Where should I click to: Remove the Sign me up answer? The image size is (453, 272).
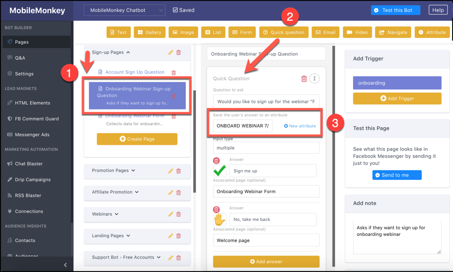point(216,161)
